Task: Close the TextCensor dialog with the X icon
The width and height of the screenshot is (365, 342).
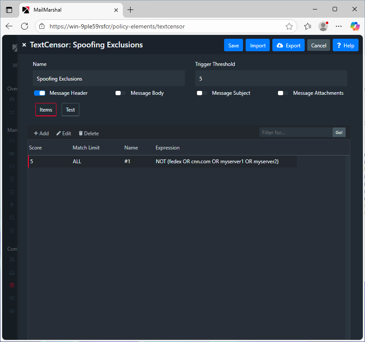Action: [x=24, y=45]
